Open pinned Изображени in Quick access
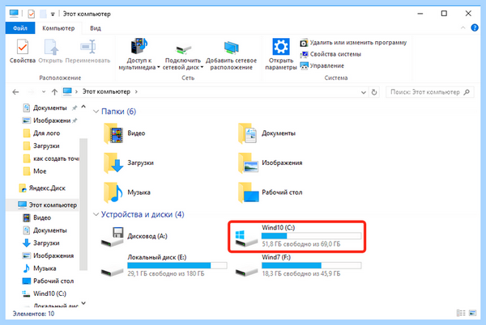 click(x=49, y=120)
